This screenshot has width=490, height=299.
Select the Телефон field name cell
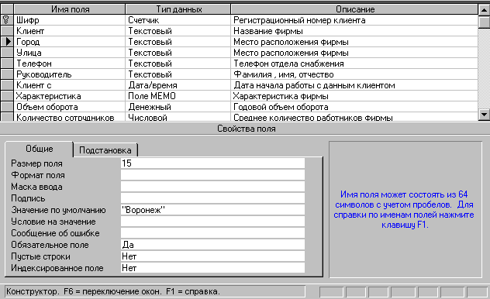click(70, 64)
